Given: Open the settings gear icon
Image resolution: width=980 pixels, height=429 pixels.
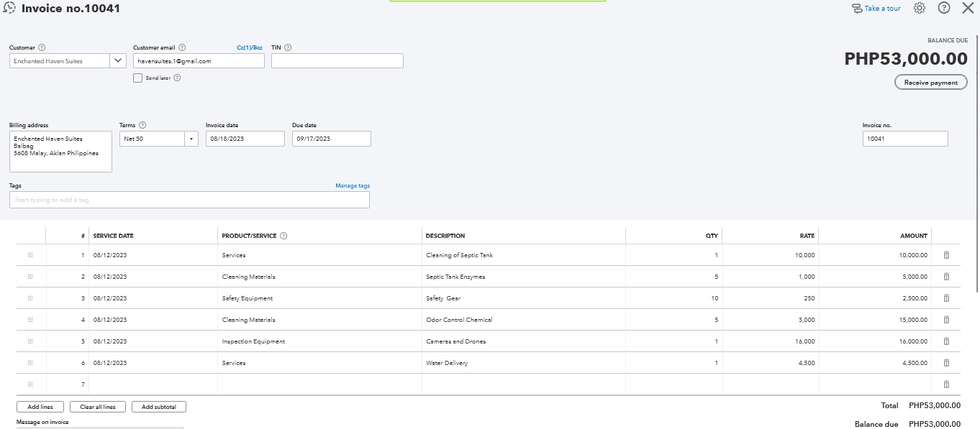Looking at the screenshot, I should (x=920, y=8).
